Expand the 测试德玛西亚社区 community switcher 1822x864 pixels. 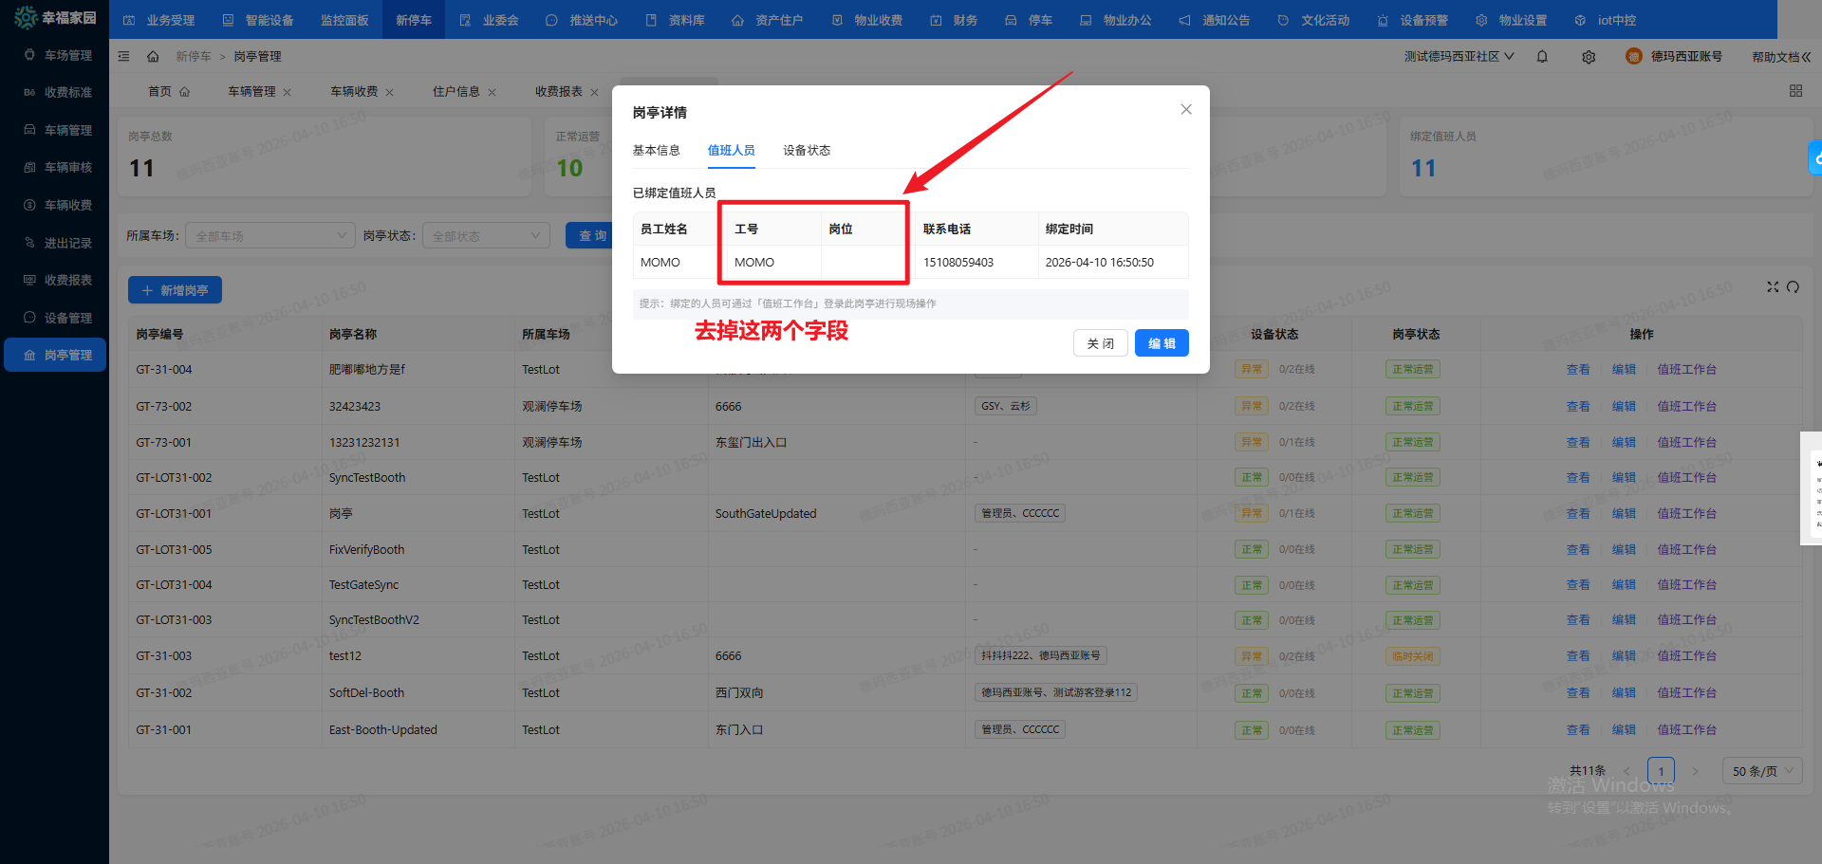tap(1459, 57)
